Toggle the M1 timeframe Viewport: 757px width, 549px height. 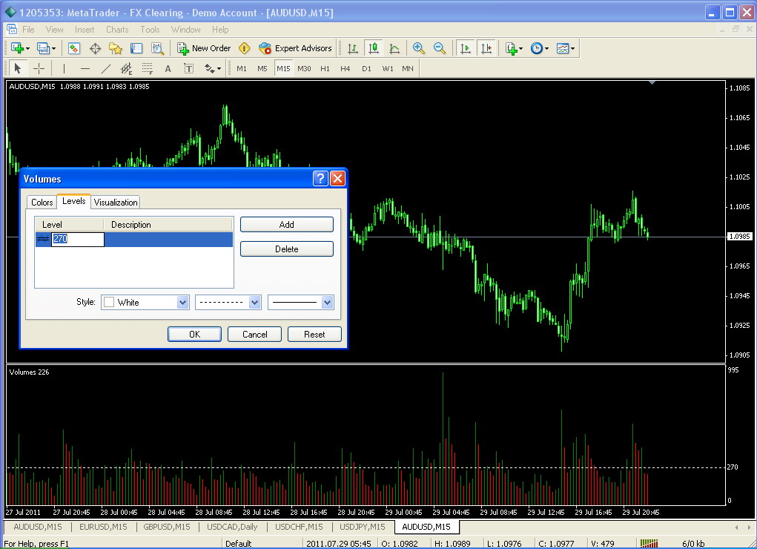coord(242,68)
